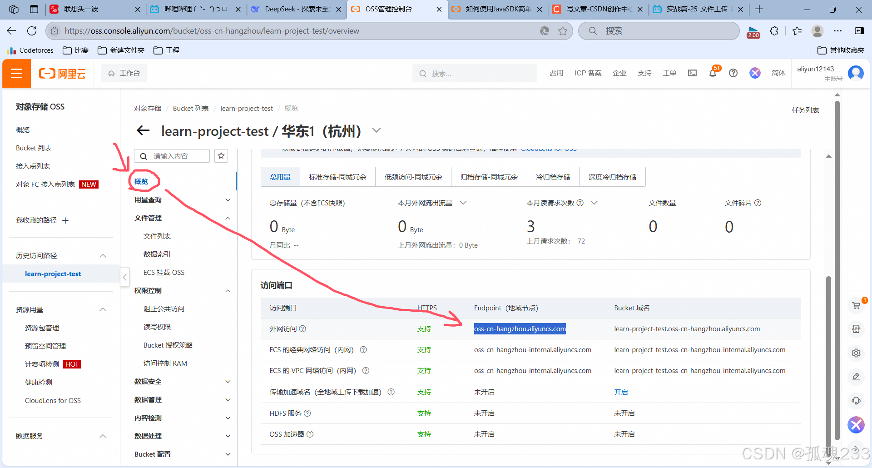Show help for 外网访问
The width and height of the screenshot is (872, 468).
click(302, 329)
